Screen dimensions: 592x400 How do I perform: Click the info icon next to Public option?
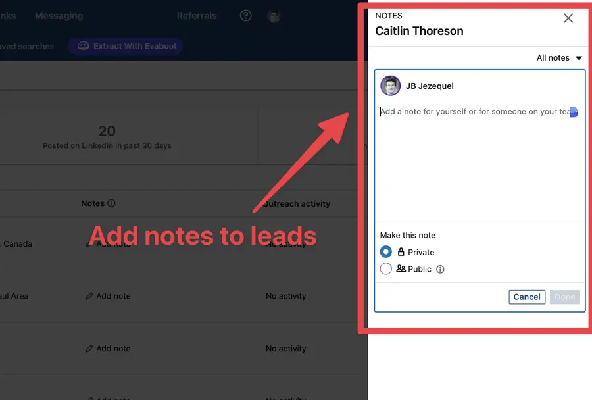440,268
